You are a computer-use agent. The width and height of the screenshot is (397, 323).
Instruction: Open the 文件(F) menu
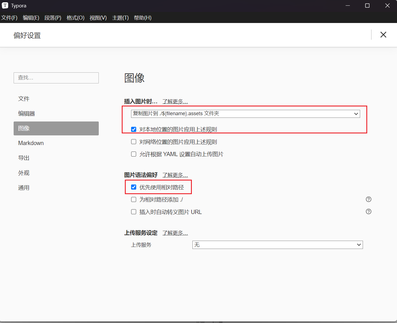(x=9, y=18)
